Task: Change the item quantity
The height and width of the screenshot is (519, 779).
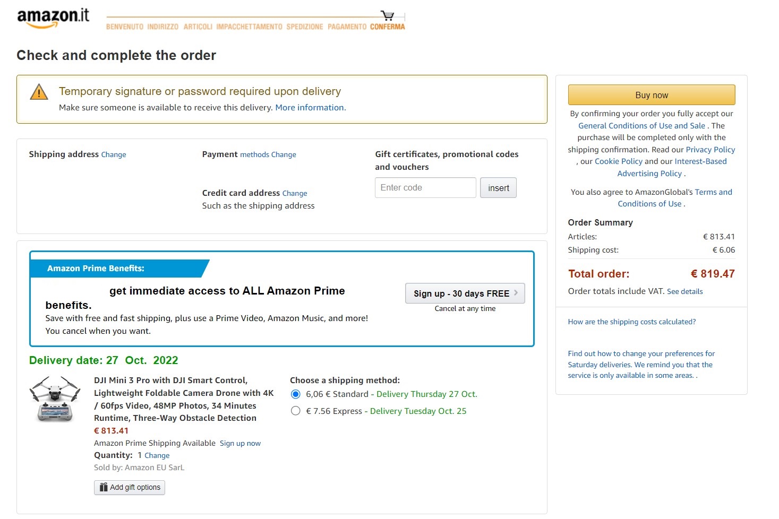Action: [x=157, y=456]
